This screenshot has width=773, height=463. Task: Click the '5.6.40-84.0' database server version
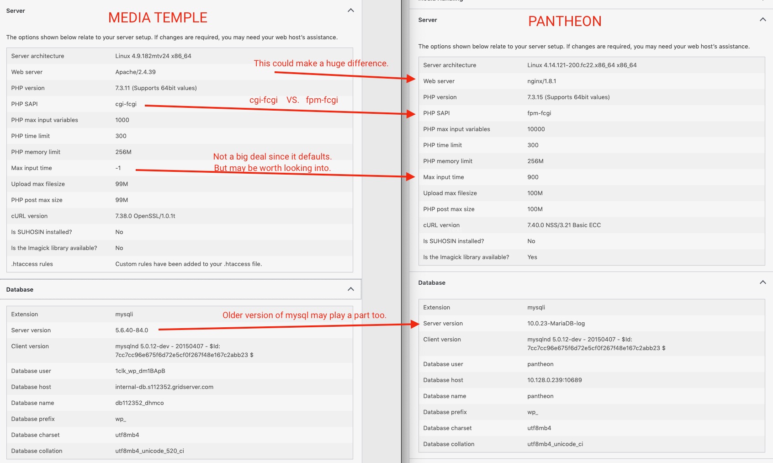click(x=132, y=330)
